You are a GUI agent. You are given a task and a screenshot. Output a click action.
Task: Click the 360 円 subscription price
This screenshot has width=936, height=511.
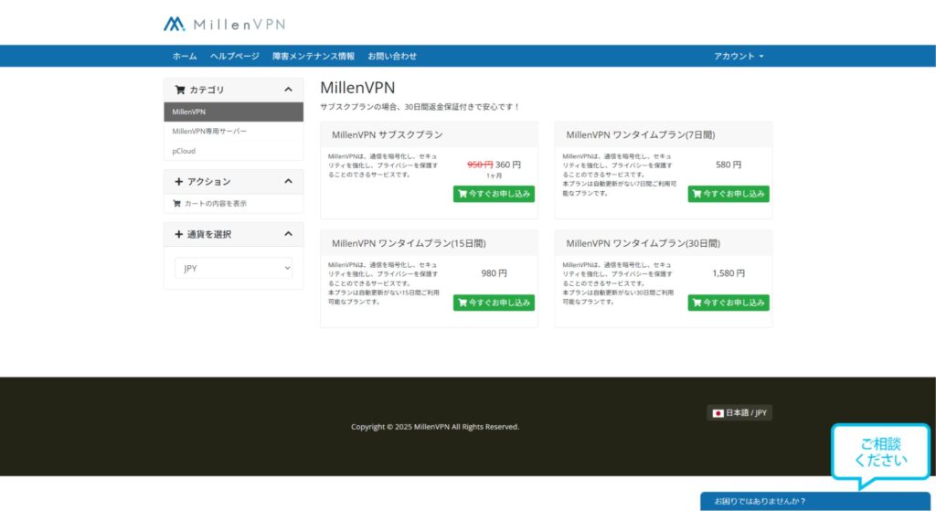coord(508,165)
